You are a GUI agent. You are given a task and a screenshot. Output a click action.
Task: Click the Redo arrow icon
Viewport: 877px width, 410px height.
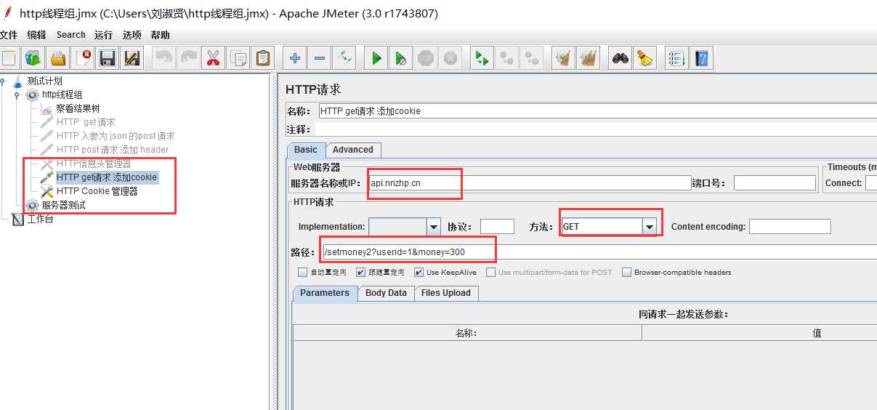click(x=189, y=58)
